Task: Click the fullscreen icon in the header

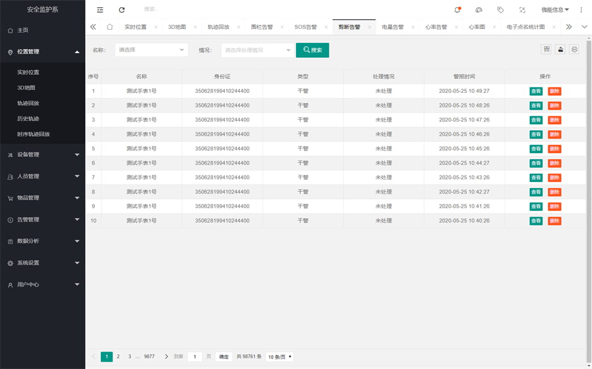Action: (x=522, y=10)
